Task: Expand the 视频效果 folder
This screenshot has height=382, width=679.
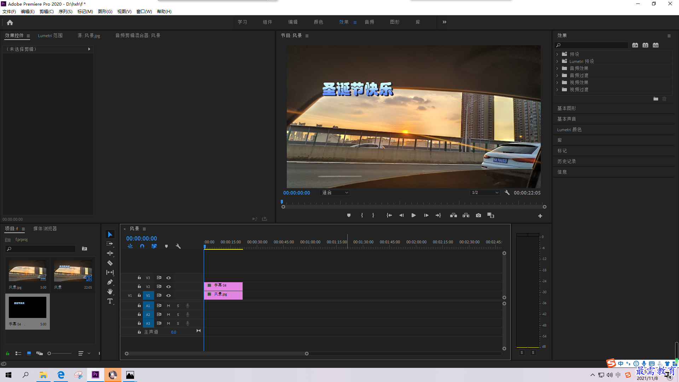Action: (x=557, y=82)
